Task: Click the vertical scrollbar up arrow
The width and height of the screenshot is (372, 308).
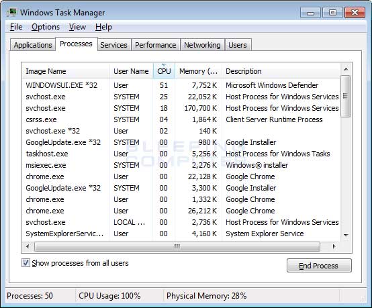Action: click(346, 69)
